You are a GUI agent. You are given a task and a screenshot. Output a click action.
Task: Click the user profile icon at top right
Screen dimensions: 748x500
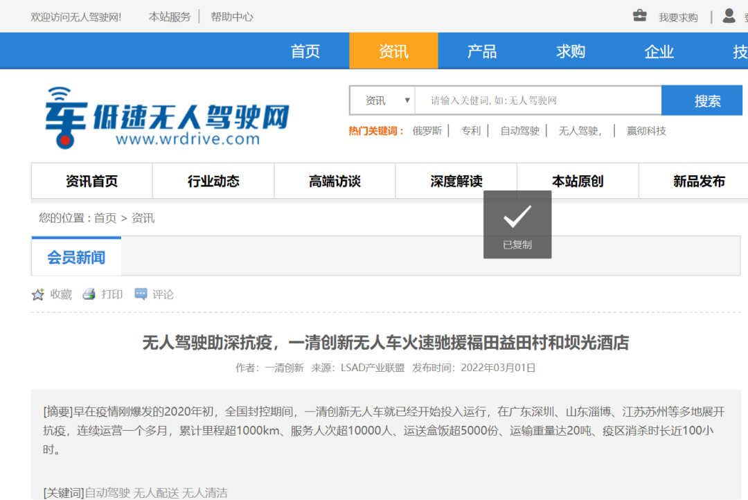coord(729,16)
